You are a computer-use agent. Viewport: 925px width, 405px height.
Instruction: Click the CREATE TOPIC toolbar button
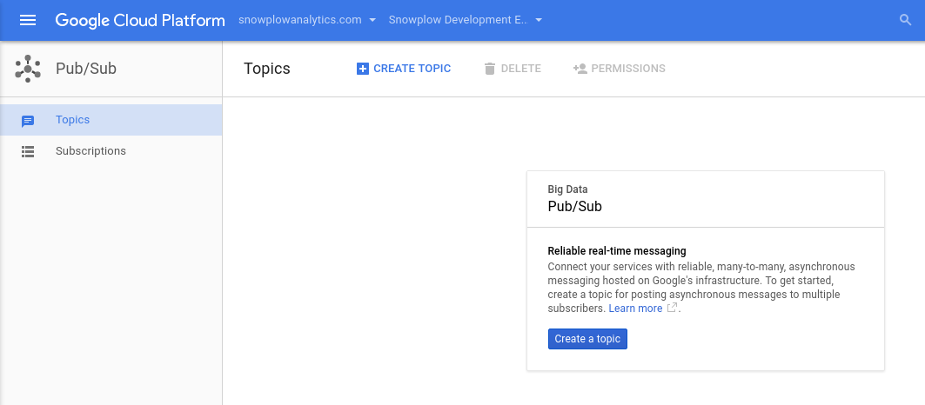pyautogui.click(x=404, y=69)
